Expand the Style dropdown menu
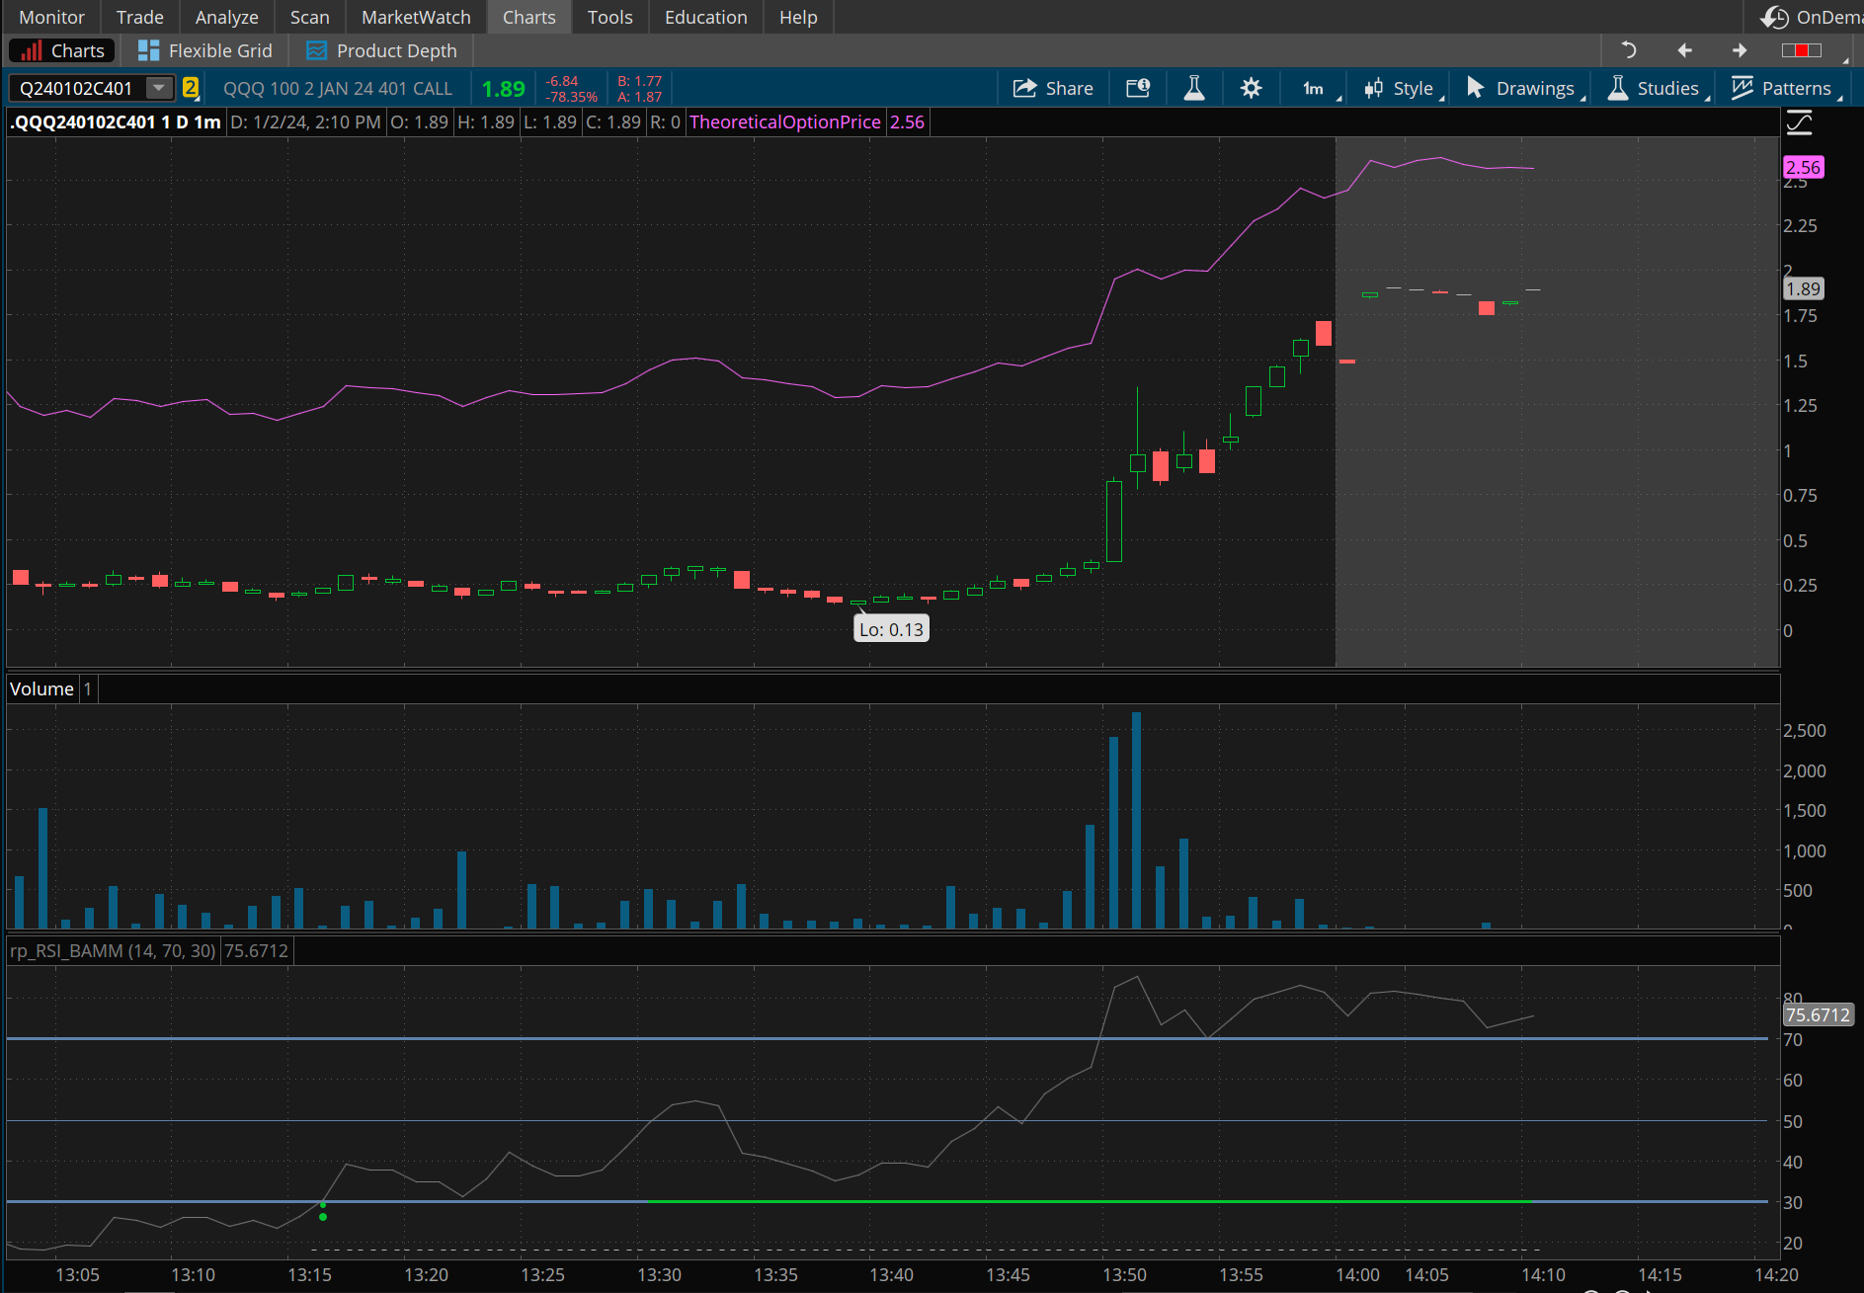1864x1293 pixels. pyautogui.click(x=1403, y=88)
